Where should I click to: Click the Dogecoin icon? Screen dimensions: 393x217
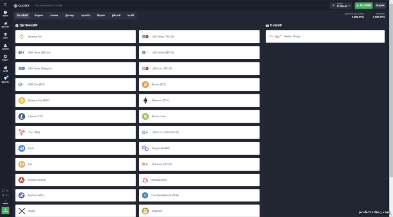point(145,211)
